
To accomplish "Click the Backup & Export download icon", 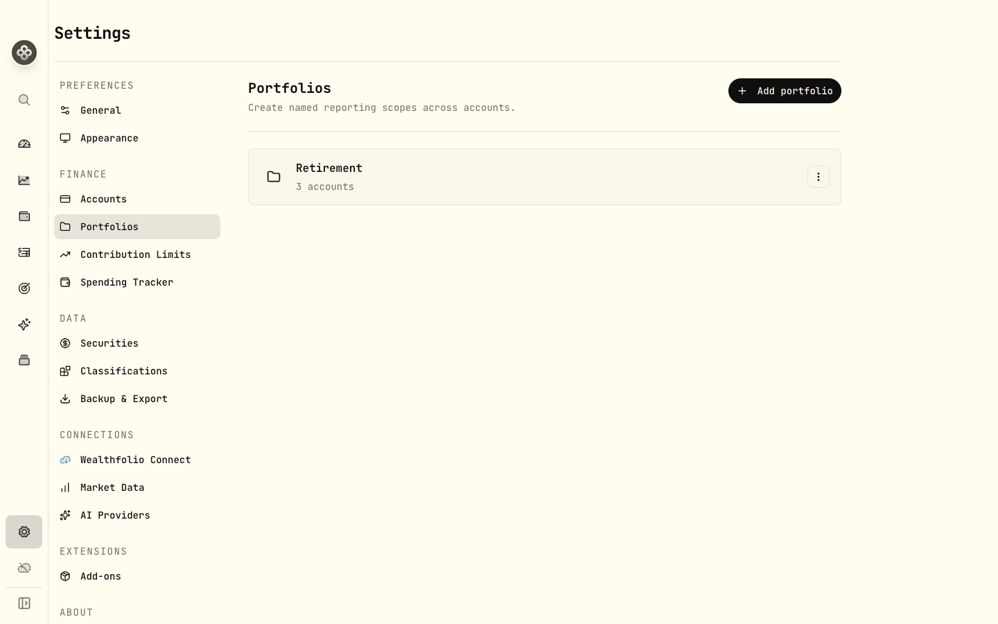I will pos(65,399).
